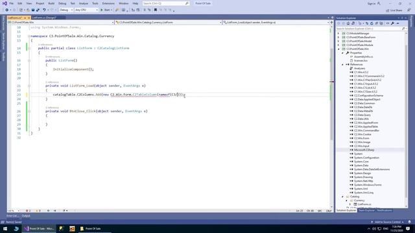Screen dimensions: 415x233
Task: Click the Undo toolbar icon
Action: tap(44, 10)
